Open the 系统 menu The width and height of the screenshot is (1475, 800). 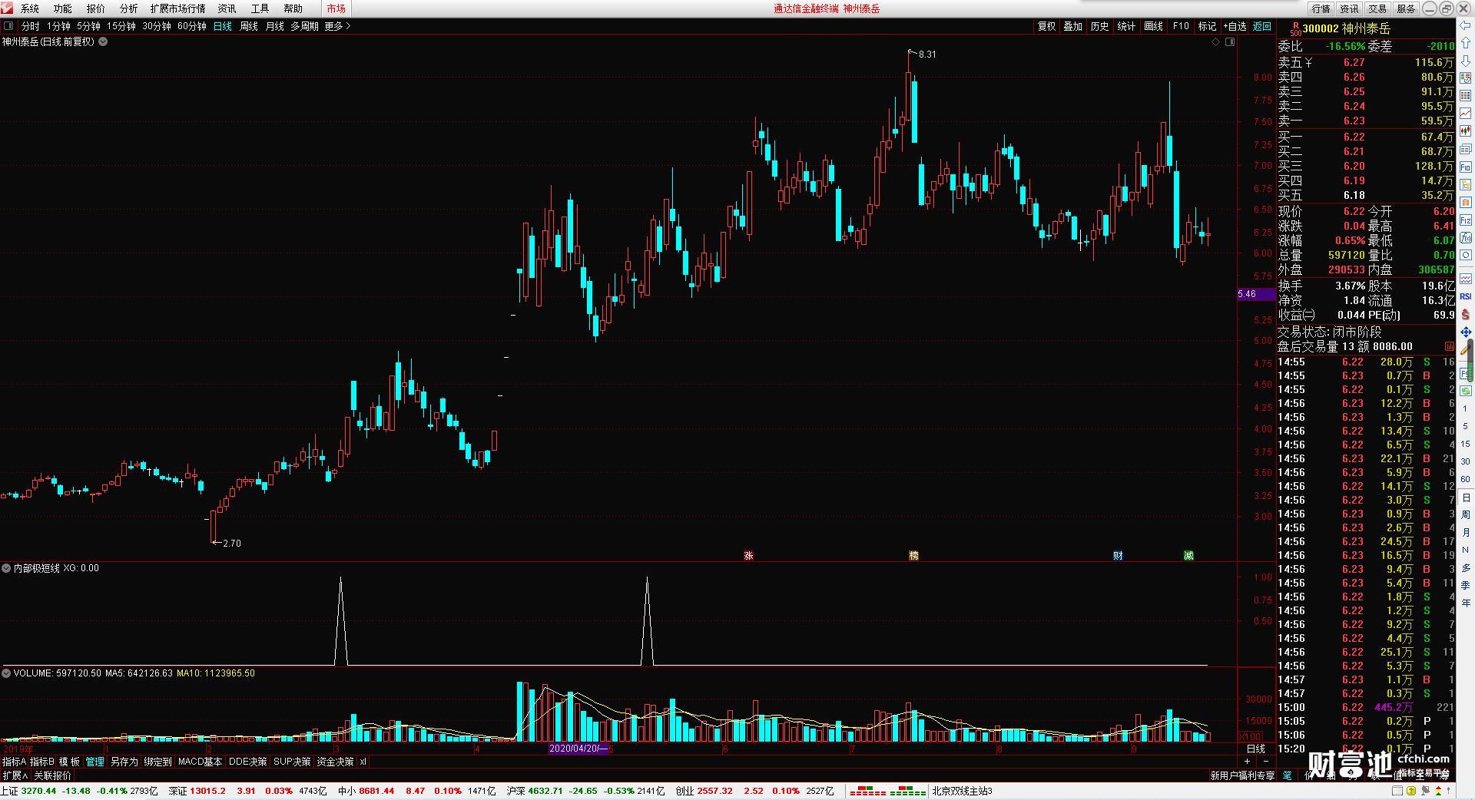pos(30,8)
